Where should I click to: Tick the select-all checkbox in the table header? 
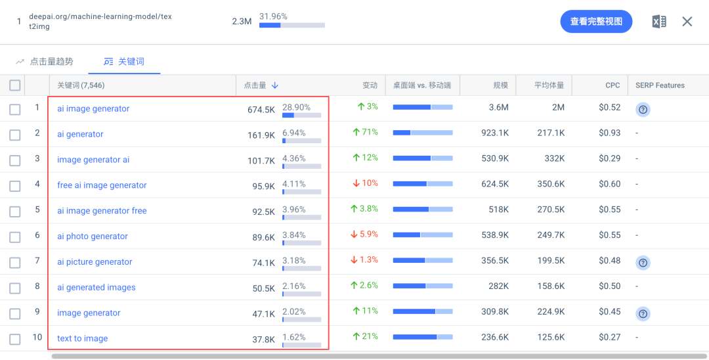pos(15,85)
